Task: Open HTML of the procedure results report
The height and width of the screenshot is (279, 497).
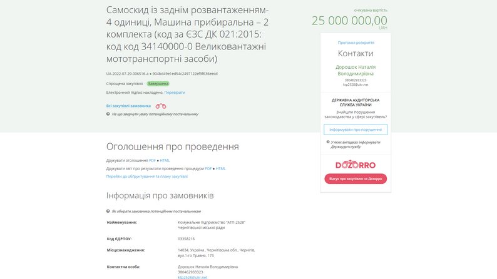Action: coord(221,168)
